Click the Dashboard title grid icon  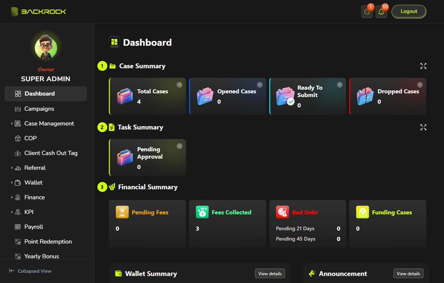coord(114,42)
